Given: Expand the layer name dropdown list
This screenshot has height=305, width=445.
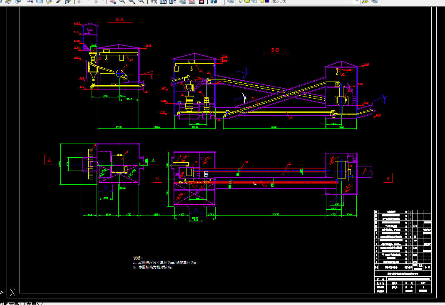Looking at the screenshot, I should [x=357, y=1].
